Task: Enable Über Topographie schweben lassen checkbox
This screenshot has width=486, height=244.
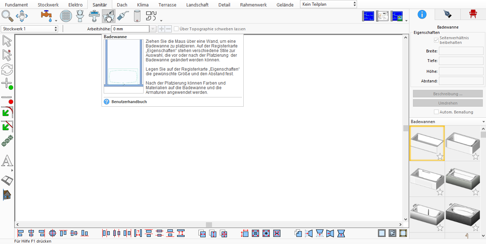Action: tap(176, 29)
